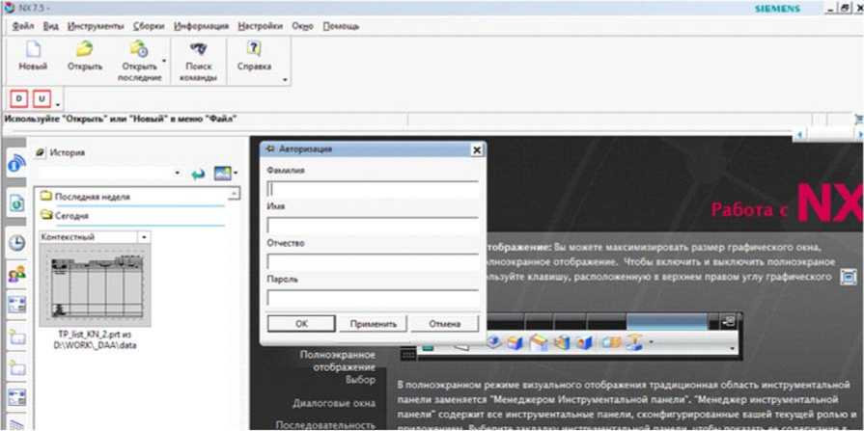Viewport: 864px width, 431px height.
Task: Click the green return arrow in История panel
Action: [x=198, y=174]
